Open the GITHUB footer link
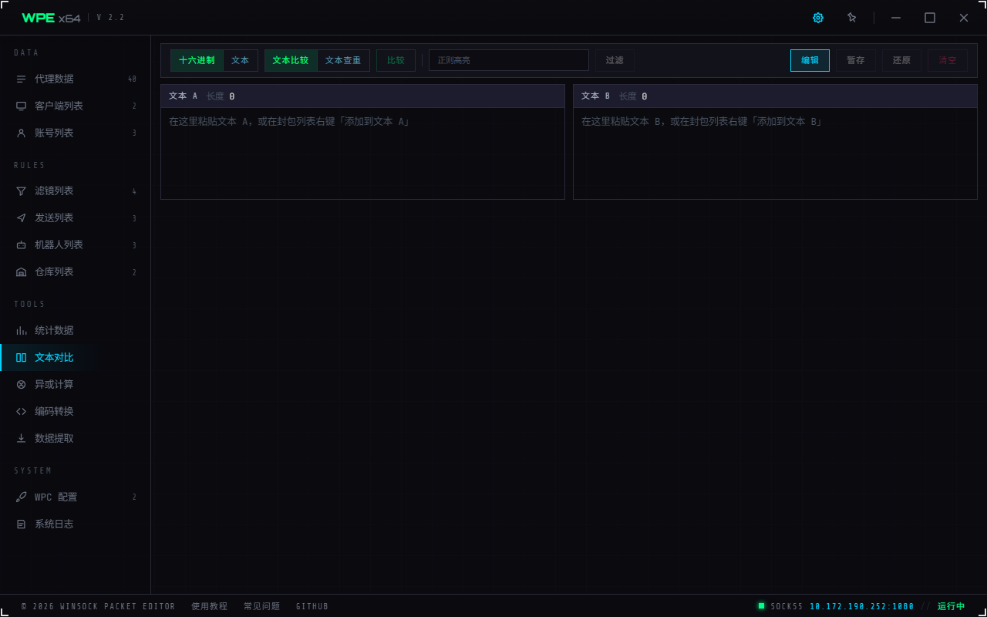Screen dimensions: 987x617 312,606
